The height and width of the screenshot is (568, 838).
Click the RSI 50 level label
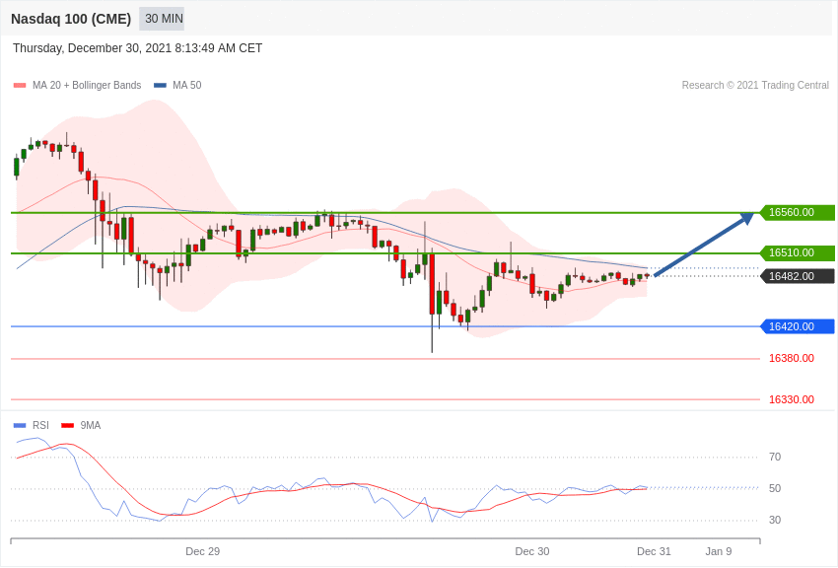click(x=775, y=488)
